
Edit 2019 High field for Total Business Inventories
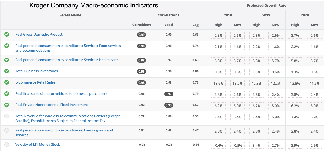coord(257,72)
